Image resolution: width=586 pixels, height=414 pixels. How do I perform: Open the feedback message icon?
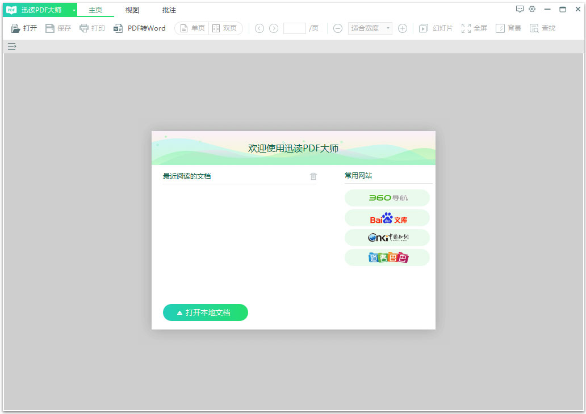(520, 9)
